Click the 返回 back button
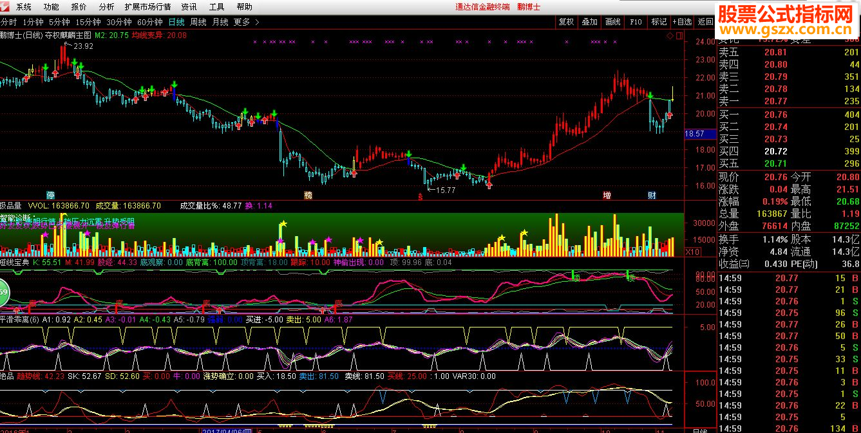Viewport: 861px width, 433px height. click(706, 22)
